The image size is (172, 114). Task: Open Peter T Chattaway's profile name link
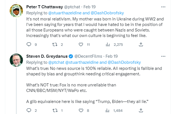pyautogui.click(x=44, y=7)
